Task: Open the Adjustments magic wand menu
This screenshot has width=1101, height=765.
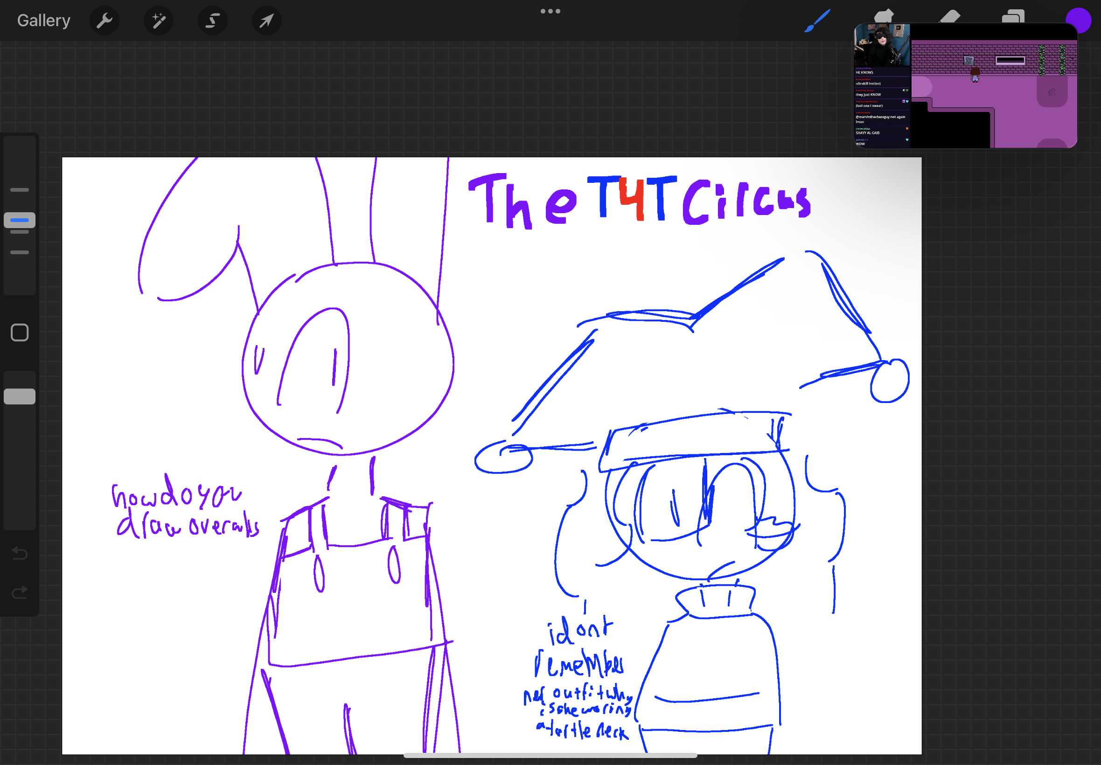Action: click(x=159, y=21)
